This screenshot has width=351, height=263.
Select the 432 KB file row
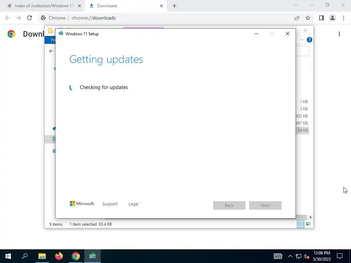pyautogui.click(x=302, y=116)
